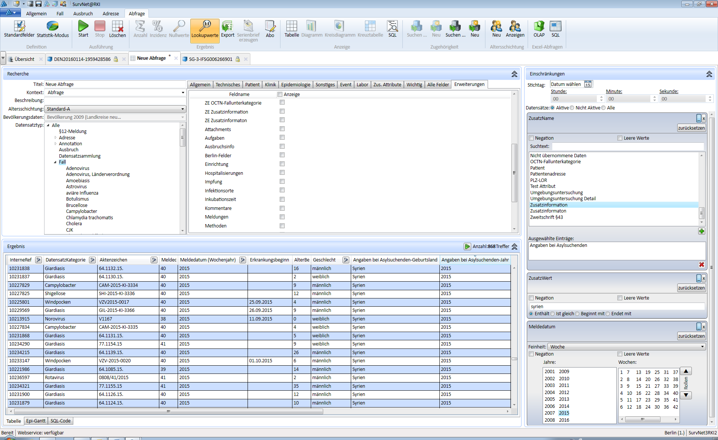Viewport: 718px width, 440px height.
Task: Click into the Suchtext input field
Action: [628, 146]
